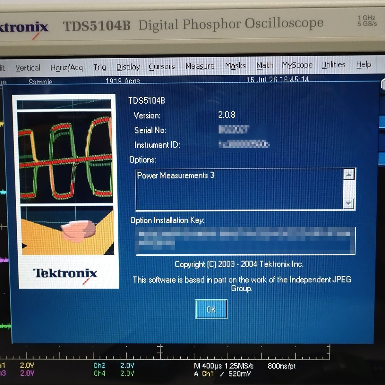The image size is (385, 385).
Task: Click the Option Installation Key field
Action: point(246,241)
